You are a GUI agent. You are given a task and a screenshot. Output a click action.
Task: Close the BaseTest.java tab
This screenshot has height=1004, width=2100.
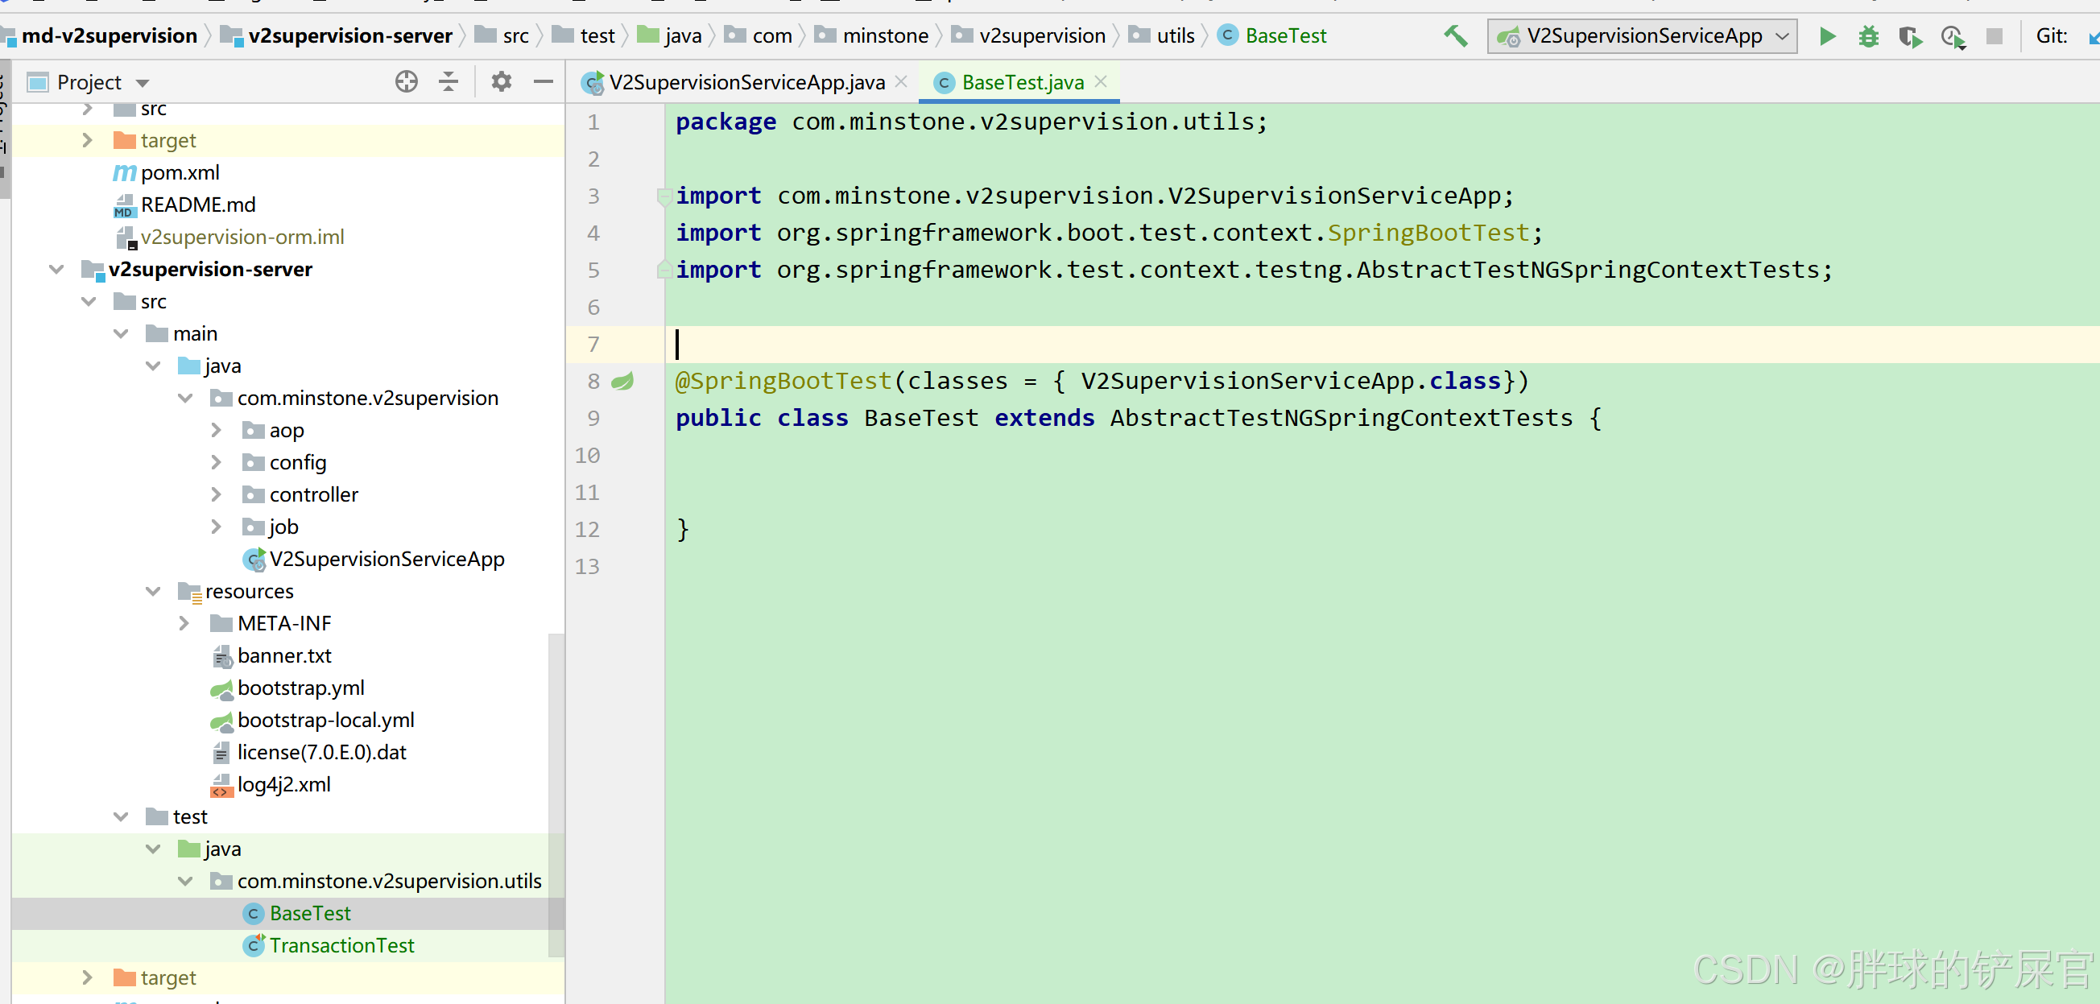[1101, 81]
